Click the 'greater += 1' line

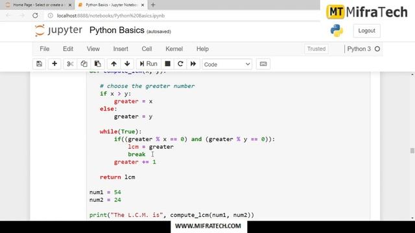(x=135, y=162)
